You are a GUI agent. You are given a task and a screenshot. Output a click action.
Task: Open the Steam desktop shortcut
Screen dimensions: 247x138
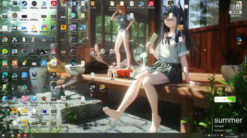(24, 4)
